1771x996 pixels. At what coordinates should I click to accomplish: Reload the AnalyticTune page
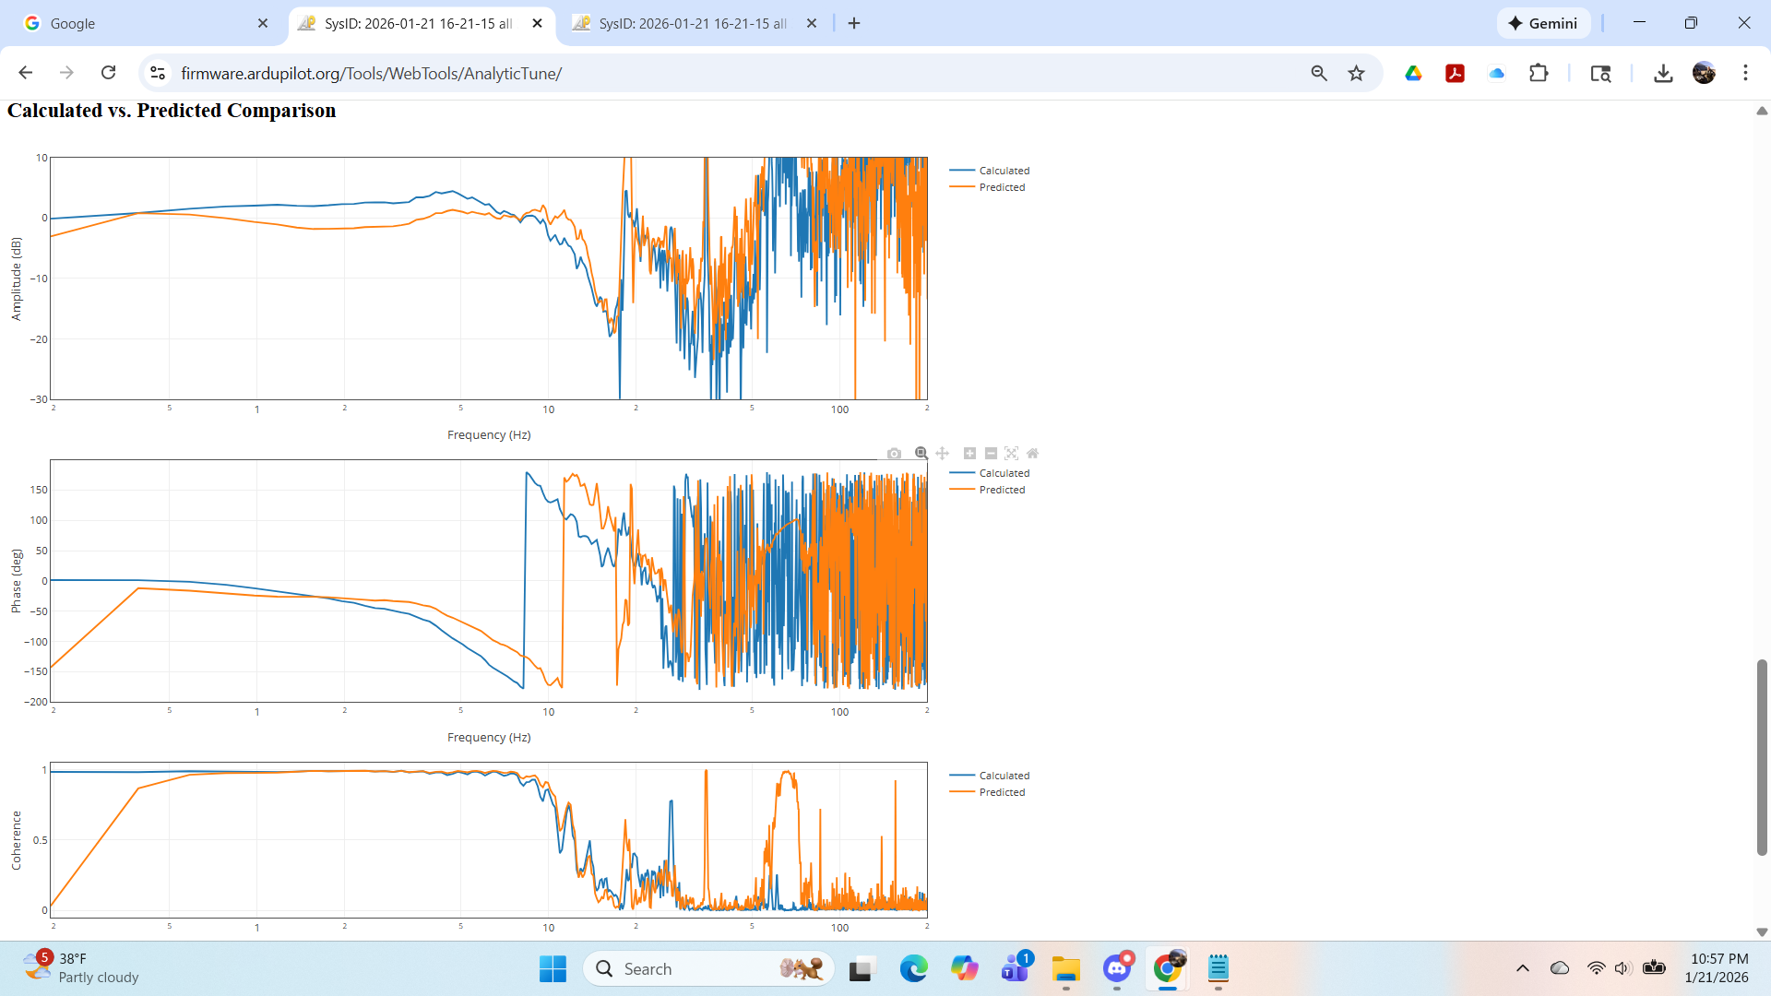109,74
